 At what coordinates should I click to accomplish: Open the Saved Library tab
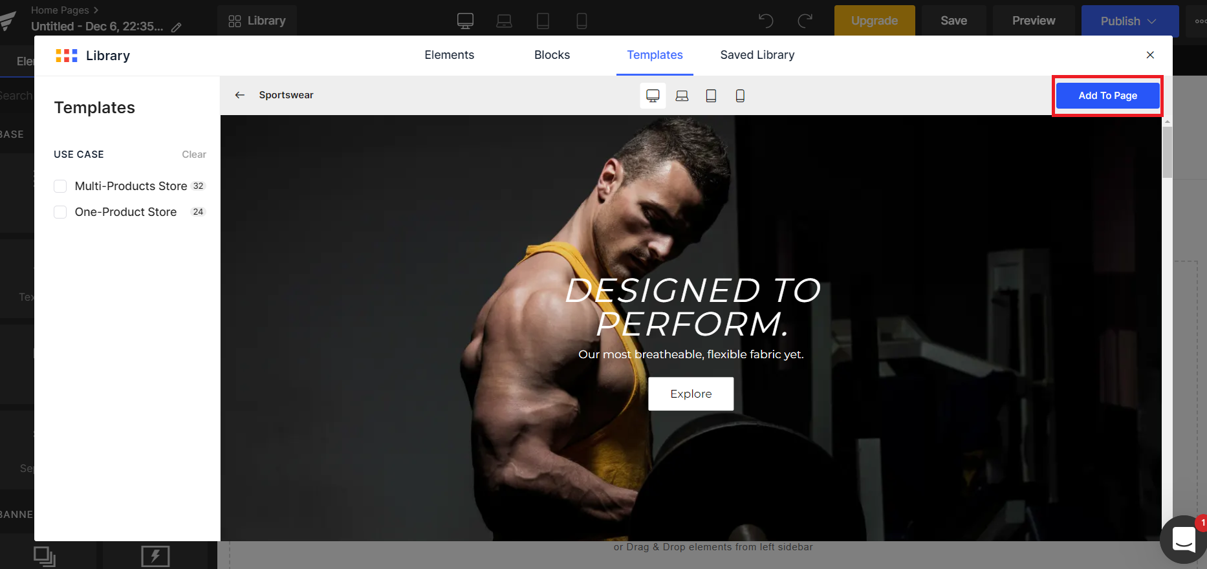pos(757,55)
